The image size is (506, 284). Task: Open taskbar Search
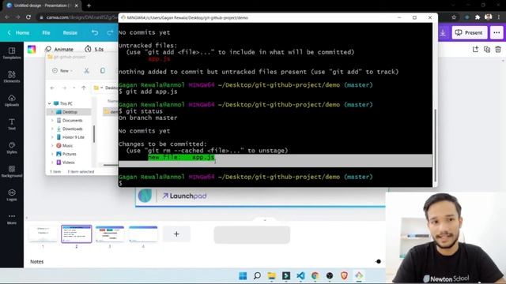pyautogui.click(x=257, y=275)
